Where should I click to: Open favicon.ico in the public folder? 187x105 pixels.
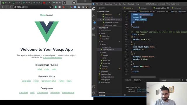pos(105,36)
